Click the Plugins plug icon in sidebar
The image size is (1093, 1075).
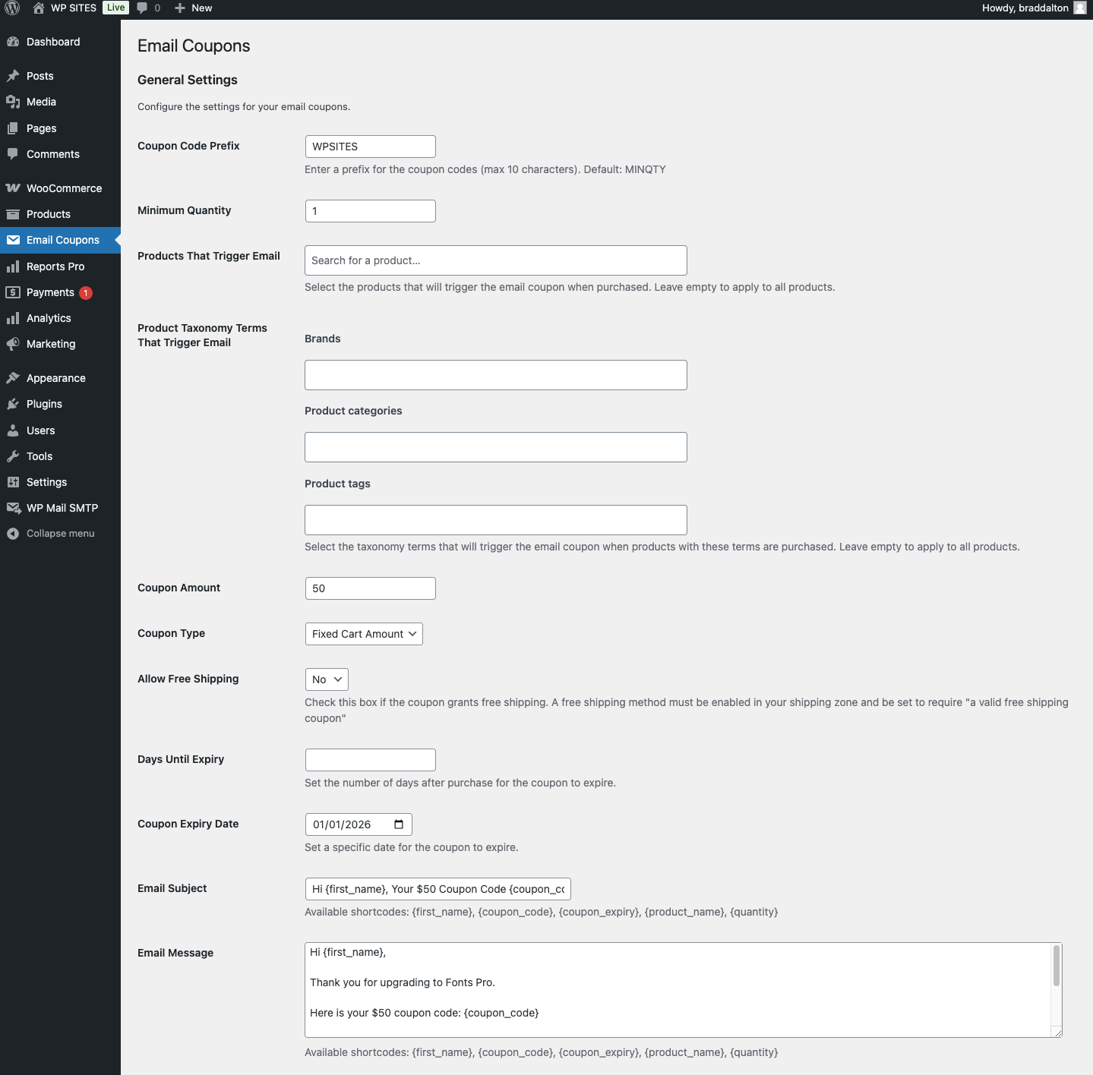click(x=13, y=404)
